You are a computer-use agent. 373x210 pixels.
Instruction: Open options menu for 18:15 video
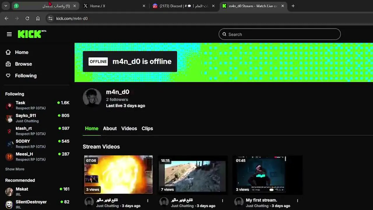[223, 201]
